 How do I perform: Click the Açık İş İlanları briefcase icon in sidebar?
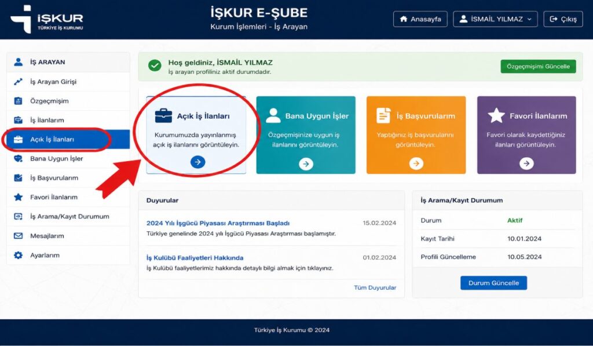pyautogui.click(x=18, y=139)
